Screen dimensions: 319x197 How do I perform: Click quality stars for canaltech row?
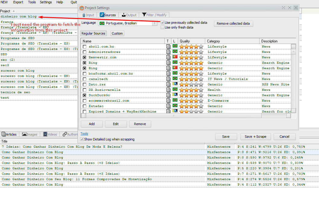[x=191, y=79]
